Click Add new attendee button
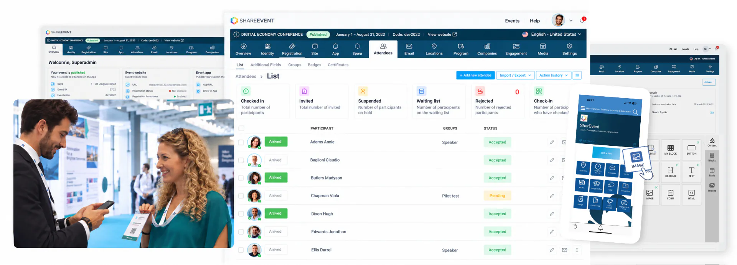 point(475,76)
